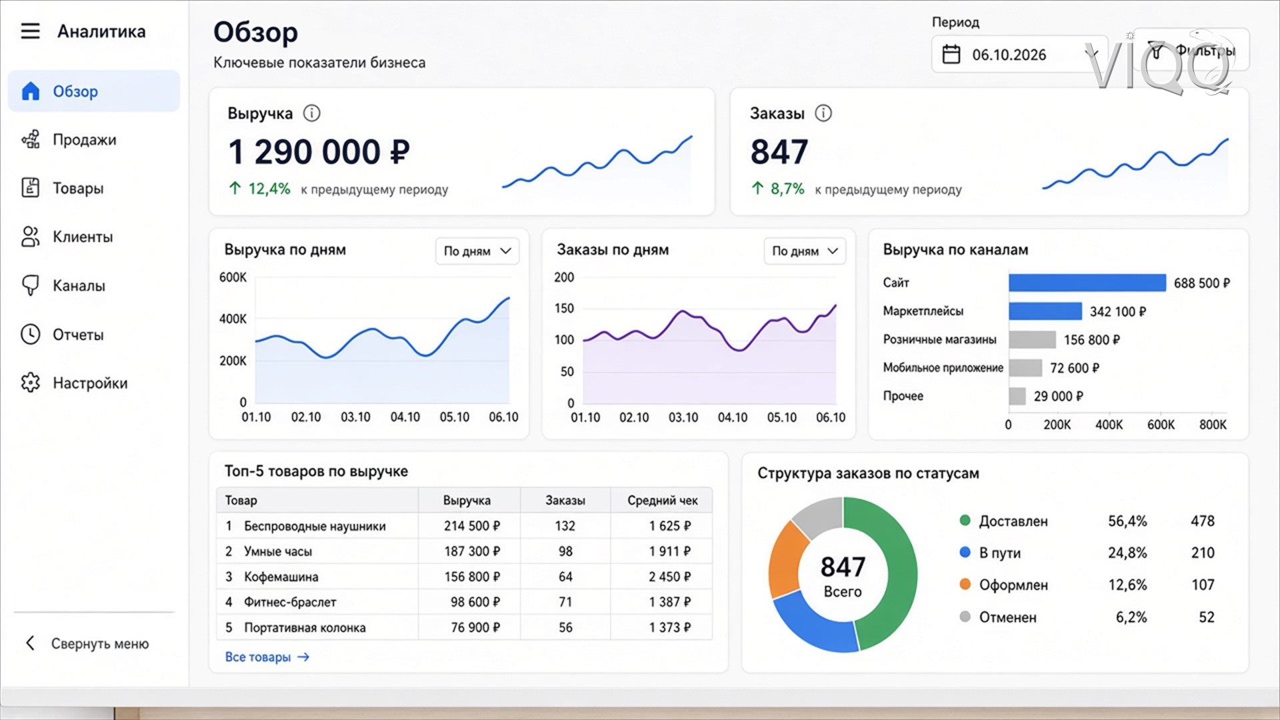Show info tooltip icon for Выручка
The width and height of the screenshot is (1280, 720).
[311, 113]
